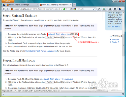Screen dimensions: 126x97
Task: Click the Step 2: Install Flash 10.3 heading
Action: coord(19,61)
